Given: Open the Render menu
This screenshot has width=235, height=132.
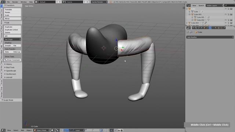Looking at the screenshot, I should [15, 2].
